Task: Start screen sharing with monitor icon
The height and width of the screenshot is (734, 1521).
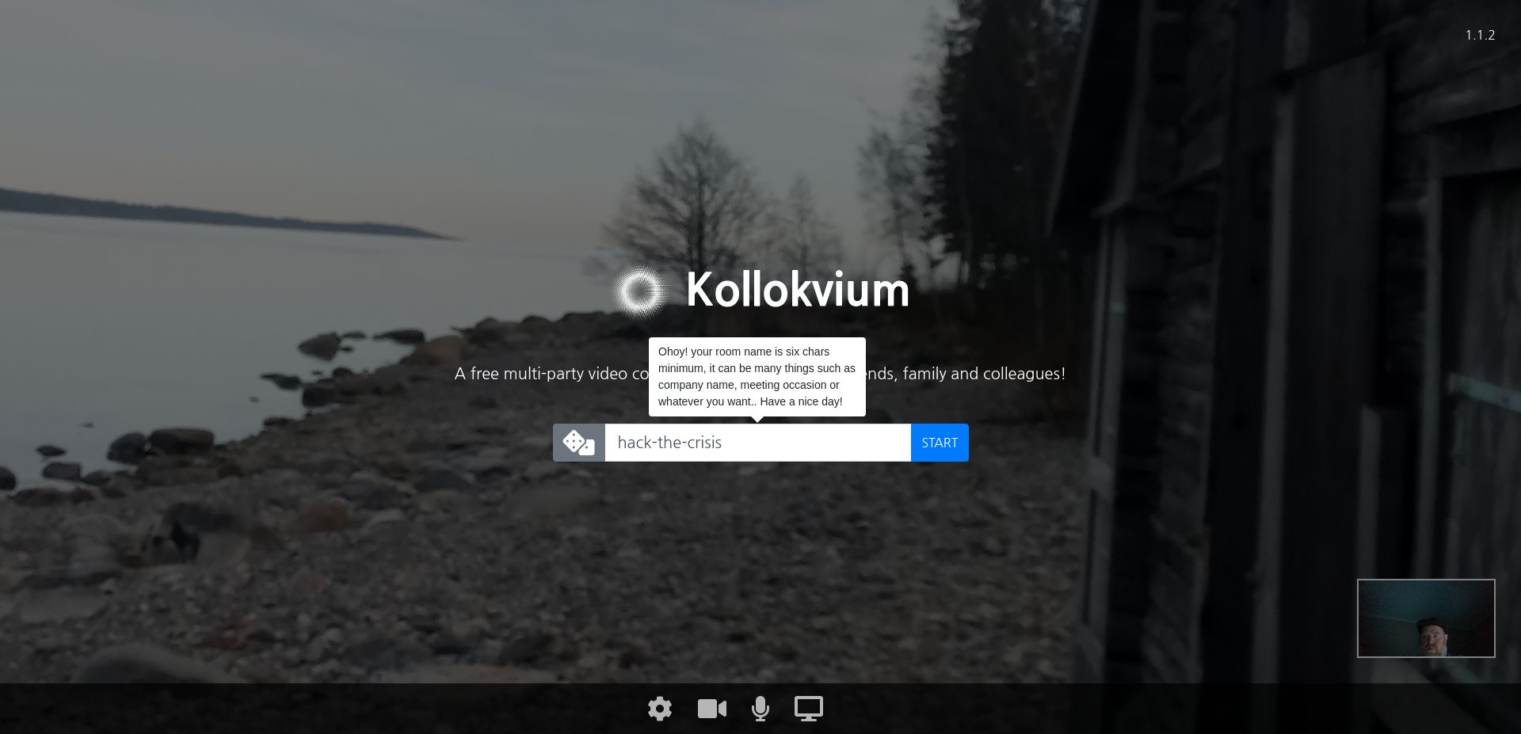Action: [x=809, y=709]
